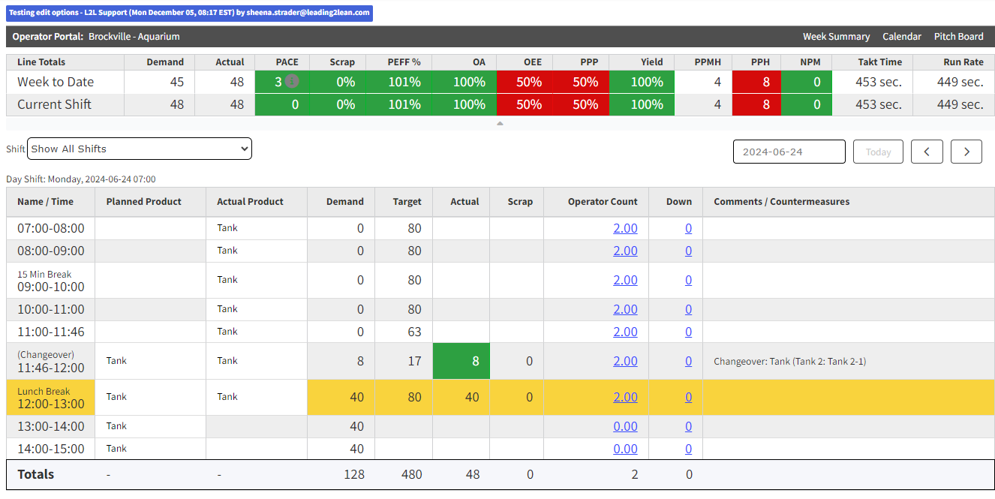Open the 07:00-08:00 Operator Count link
This screenshot has width=995, height=499.
(x=625, y=227)
